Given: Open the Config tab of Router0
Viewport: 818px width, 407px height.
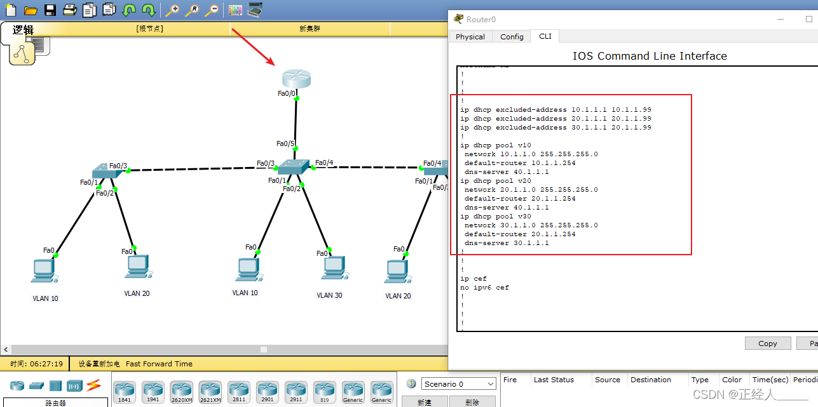Looking at the screenshot, I should pyautogui.click(x=511, y=37).
